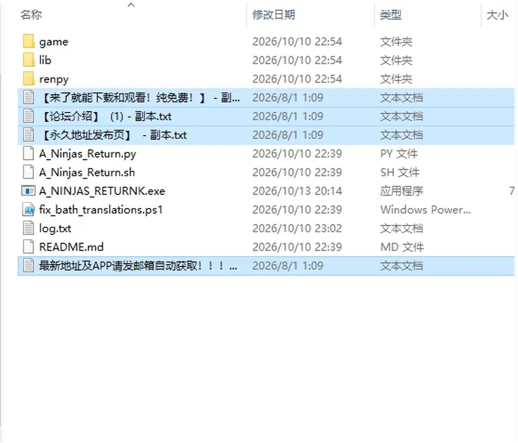Select the 【论坛介绍】 (1) - 副本.txt file
The image size is (518, 443).
click(x=266, y=117)
